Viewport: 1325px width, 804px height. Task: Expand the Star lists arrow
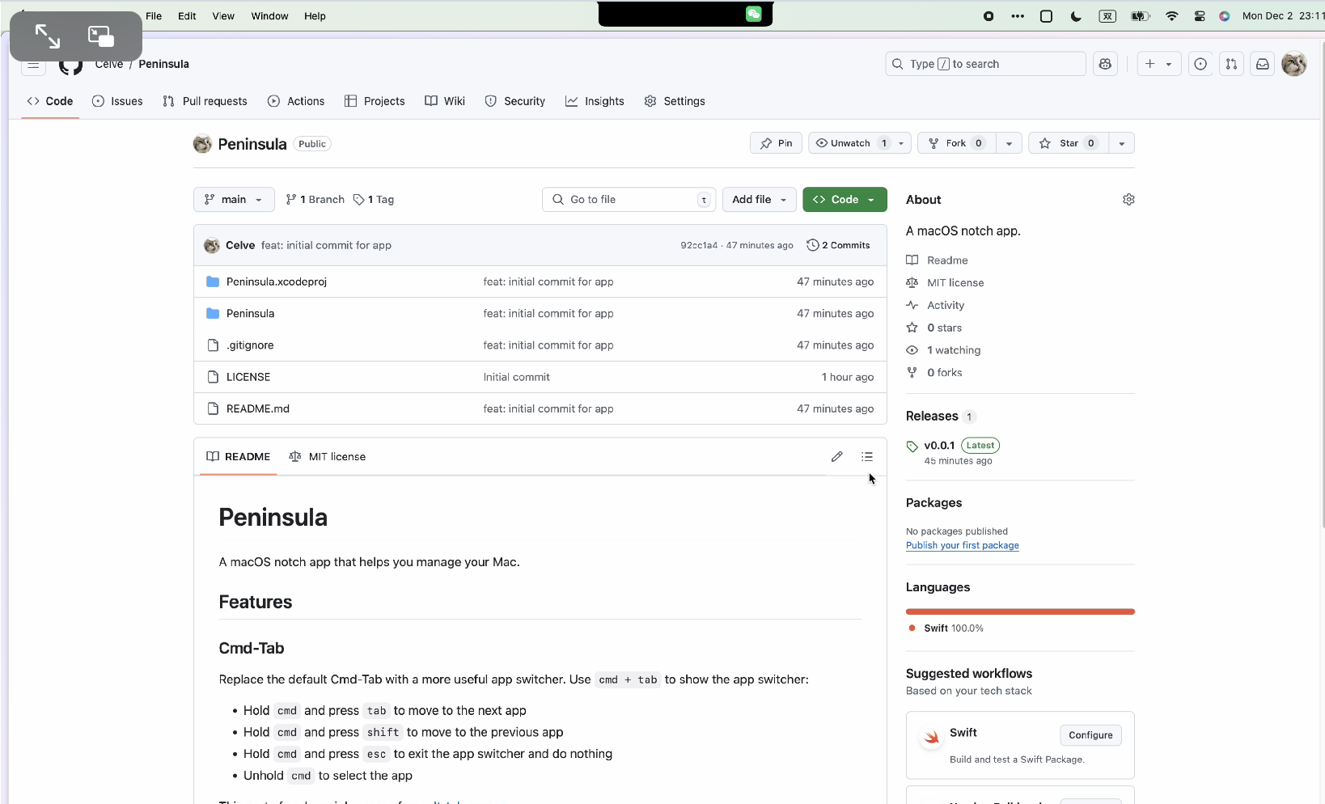click(1121, 143)
